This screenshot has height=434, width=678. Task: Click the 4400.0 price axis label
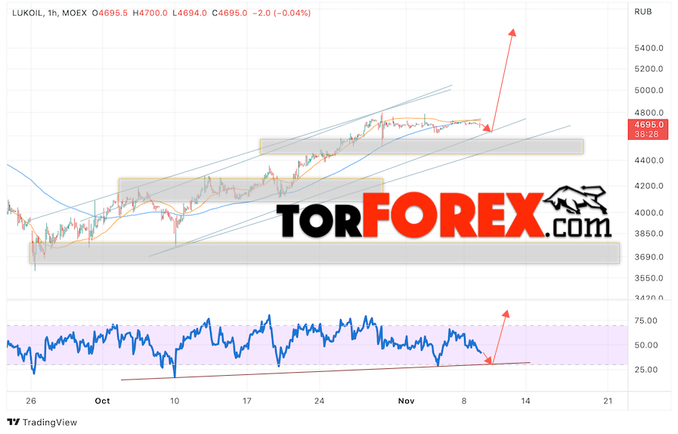click(649, 160)
